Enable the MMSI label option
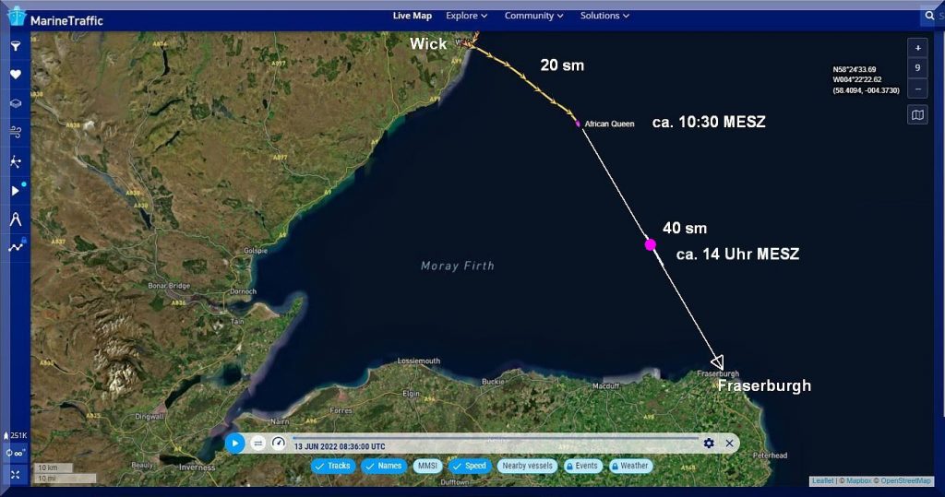Screen dimensions: 945x497 pos(426,466)
